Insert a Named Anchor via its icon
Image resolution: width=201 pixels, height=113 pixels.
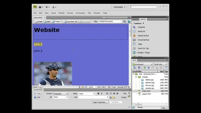pos(134,35)
